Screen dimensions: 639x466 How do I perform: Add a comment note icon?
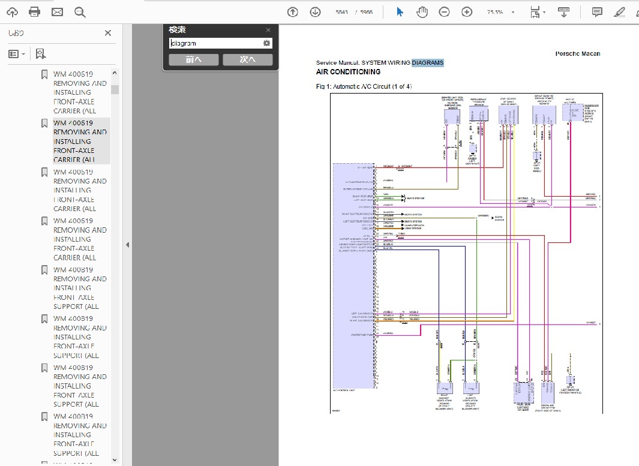pos(597,12)
